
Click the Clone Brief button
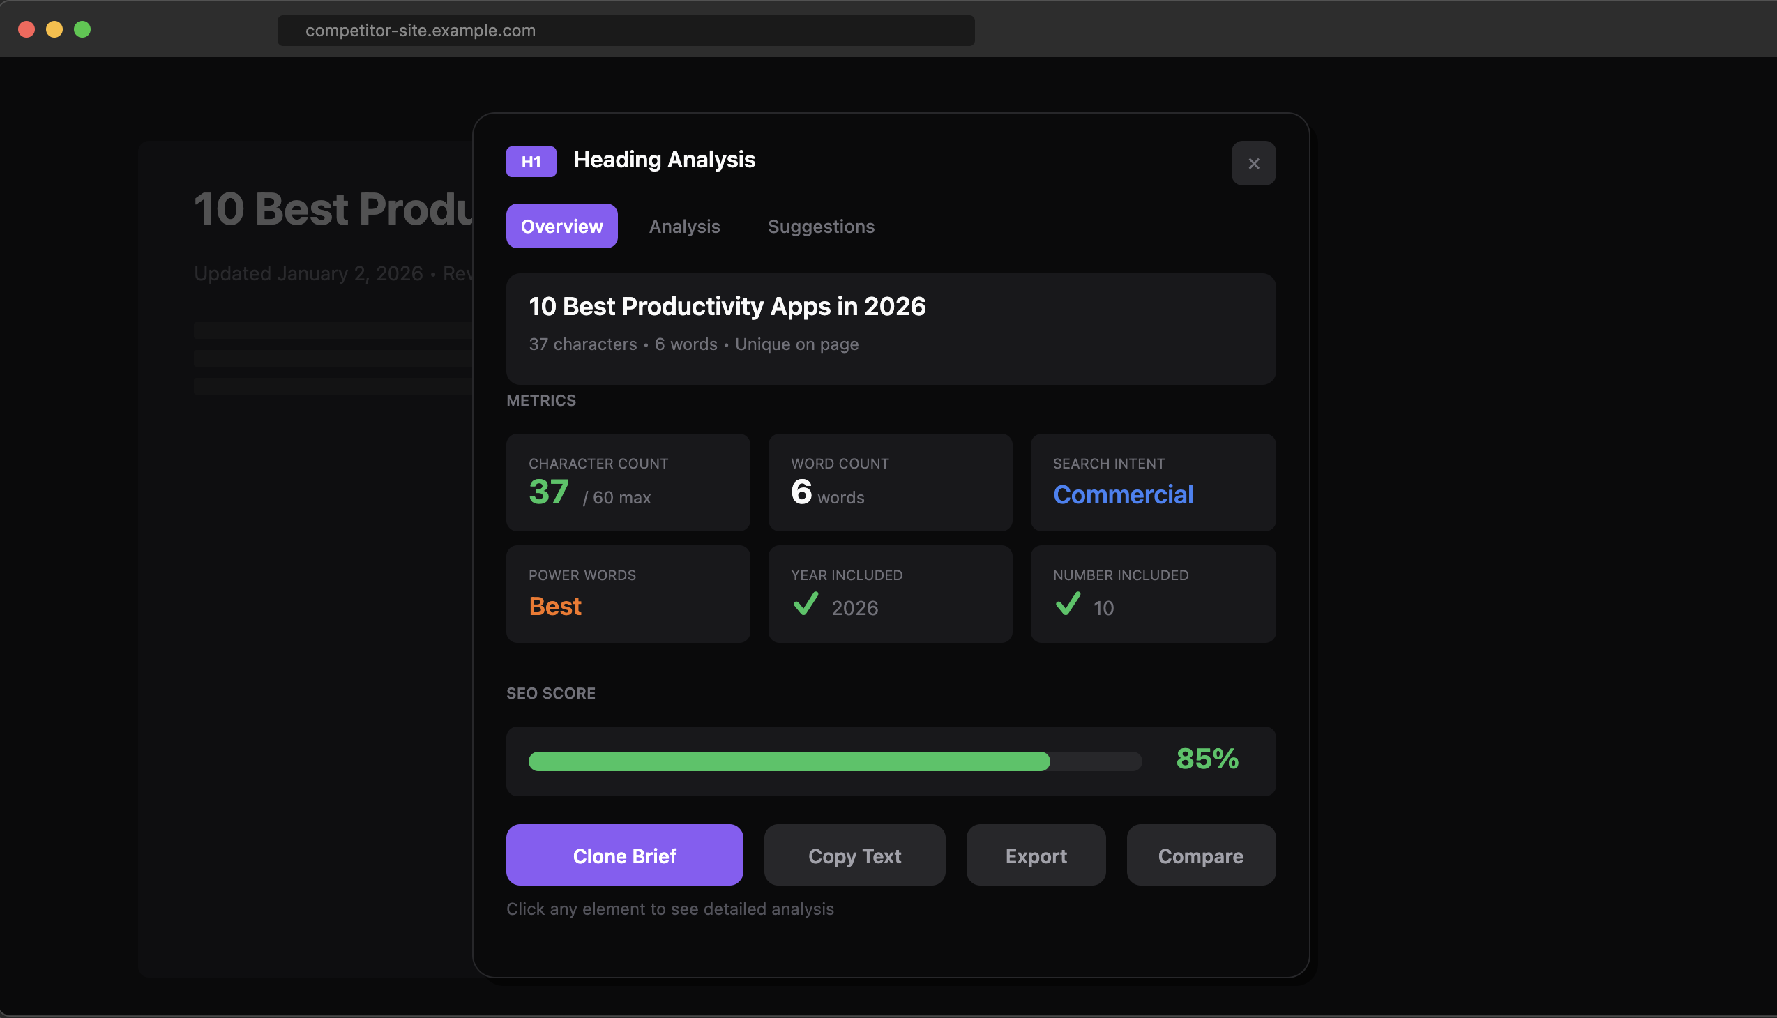tap(624, 854)
